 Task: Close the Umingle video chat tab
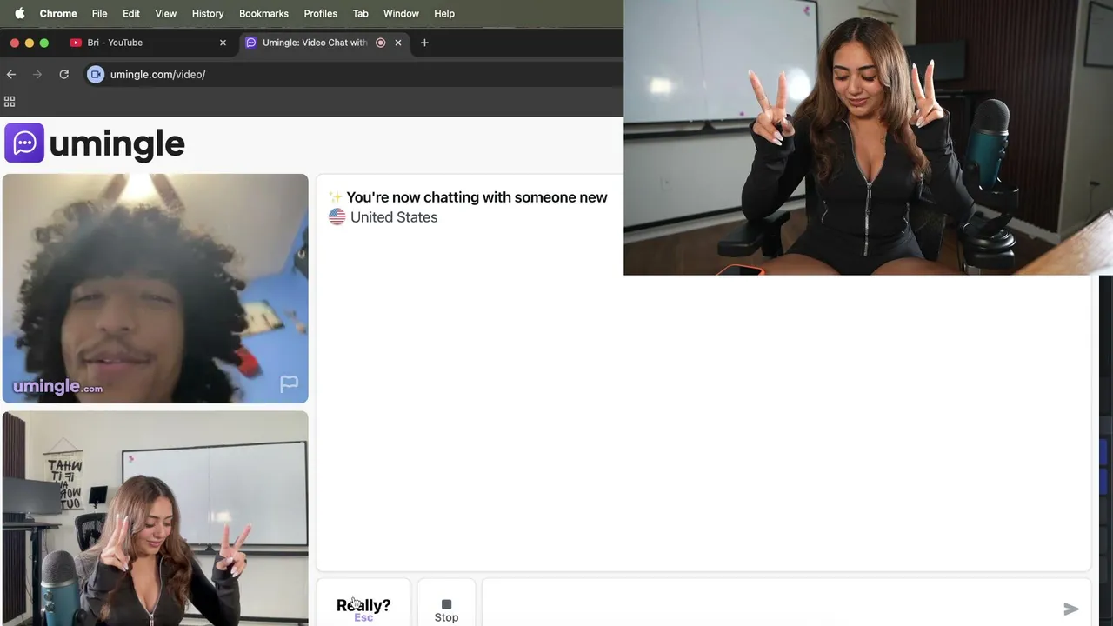(398, 43)
